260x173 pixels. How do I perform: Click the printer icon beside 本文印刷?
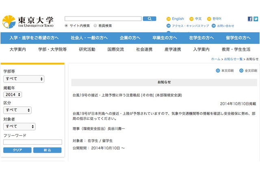click(x=218, y=71)
